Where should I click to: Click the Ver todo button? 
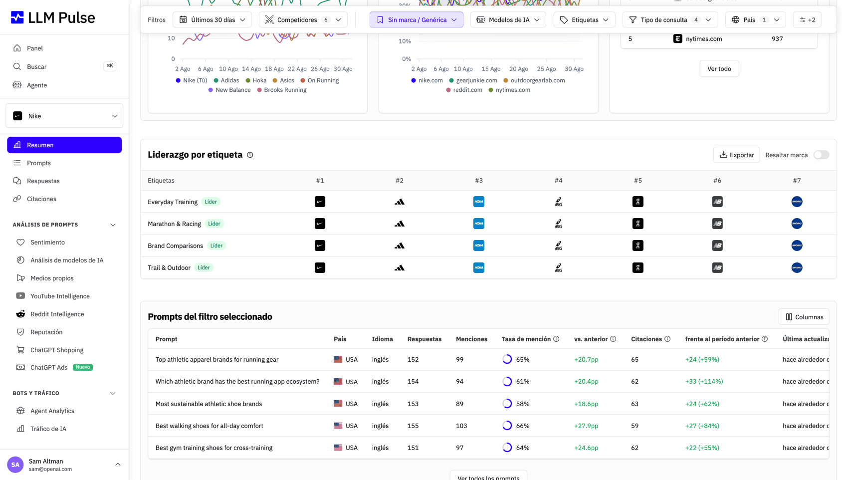click(719, 69)
